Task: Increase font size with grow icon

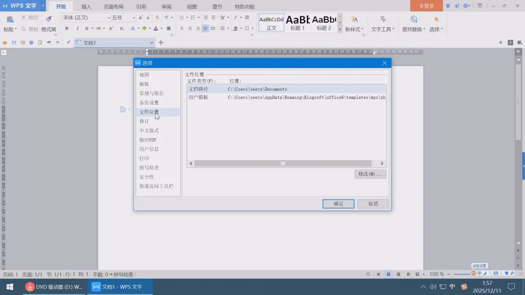Action: tap(140, 17)
